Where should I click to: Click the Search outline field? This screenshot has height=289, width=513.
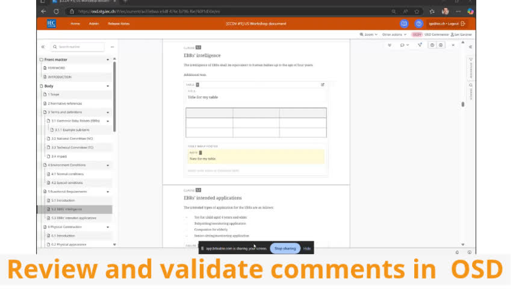coord(79,46)
